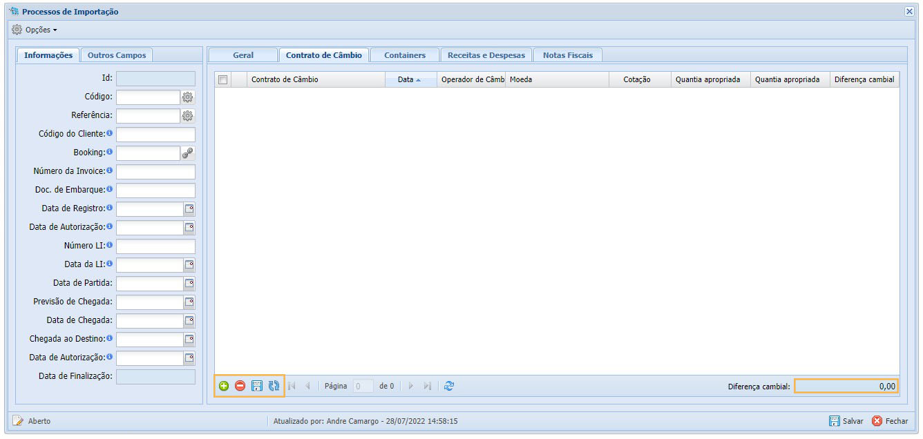Go to last page in pager
Viewport: 923px width, 439px height.
click(427, 387)
